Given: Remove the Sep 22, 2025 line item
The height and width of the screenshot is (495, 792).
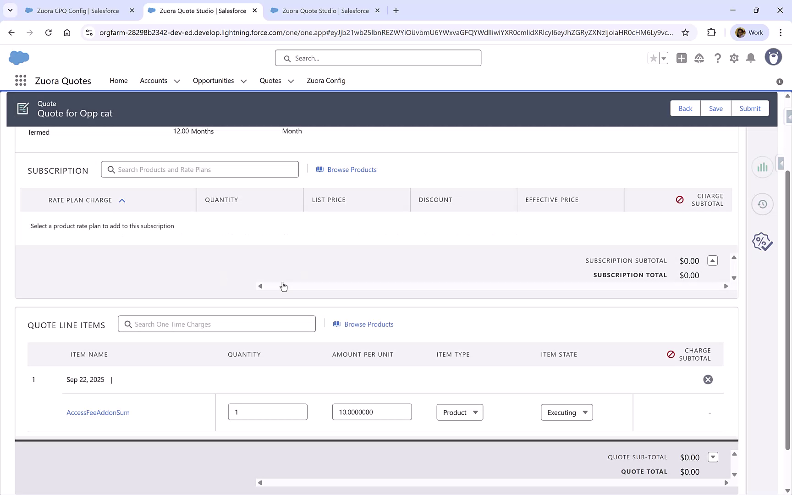Looking at the screenshot, I should tap(708, 379).
